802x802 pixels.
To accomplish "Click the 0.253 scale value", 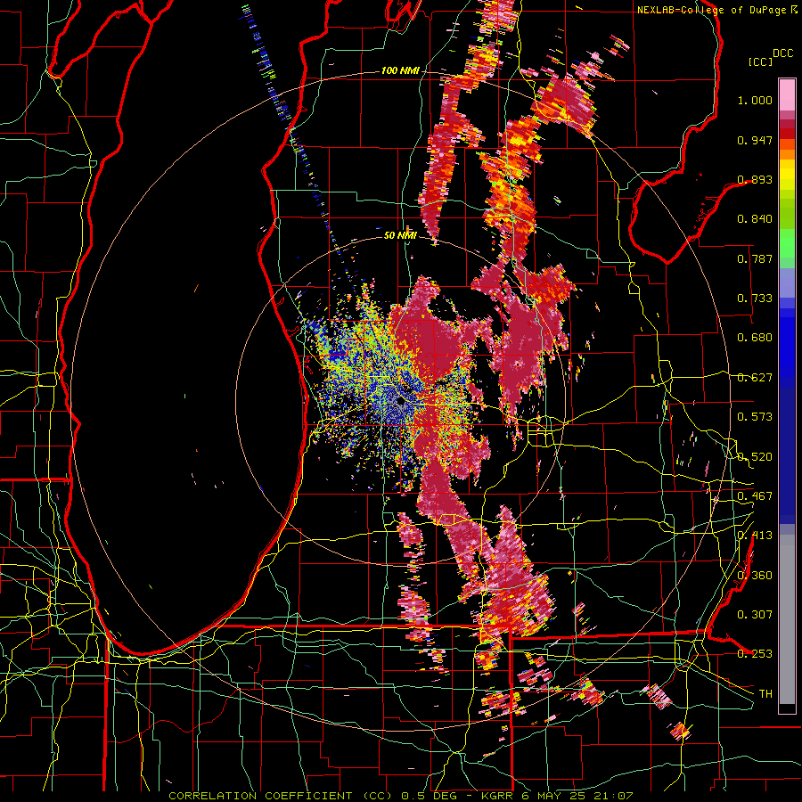I will click(x=755, y=654).
